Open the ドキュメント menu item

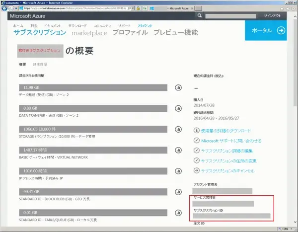point(53,26)
